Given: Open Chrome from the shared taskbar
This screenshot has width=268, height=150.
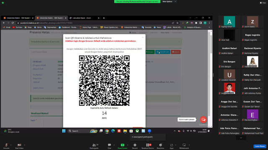Looking at the screenshot, I should tap(107, 131).
